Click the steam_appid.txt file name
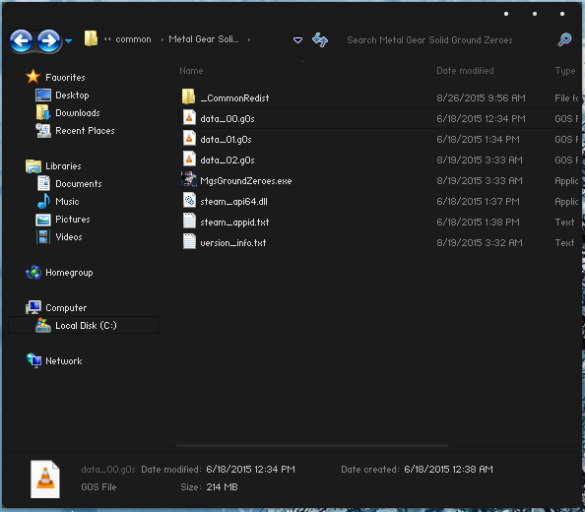Viewport: 585px width, 512px height. pos(234,223)
